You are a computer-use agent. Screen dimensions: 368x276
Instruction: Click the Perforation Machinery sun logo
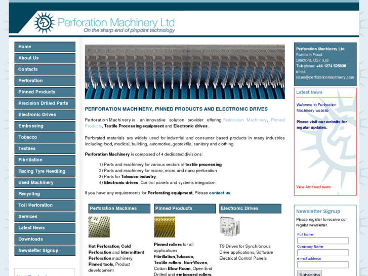[x=44, y=23]
